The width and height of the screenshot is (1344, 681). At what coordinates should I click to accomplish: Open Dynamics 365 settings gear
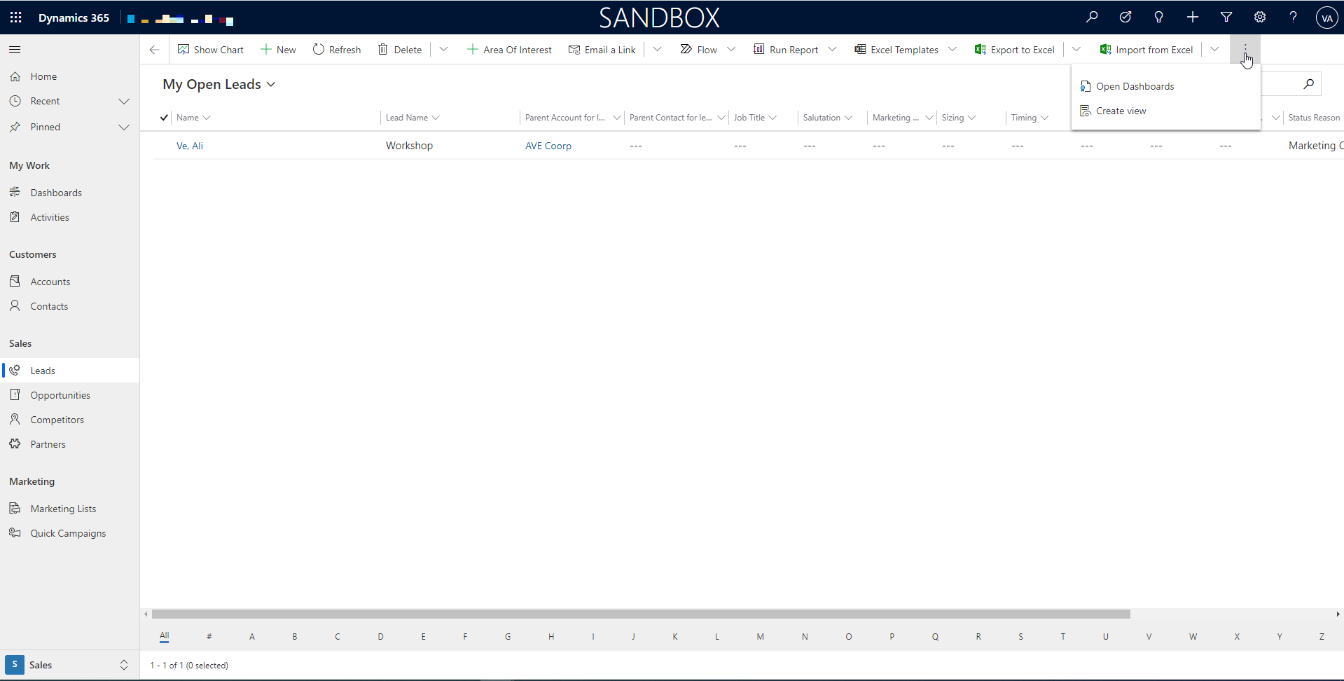[x=1260, y=17]
